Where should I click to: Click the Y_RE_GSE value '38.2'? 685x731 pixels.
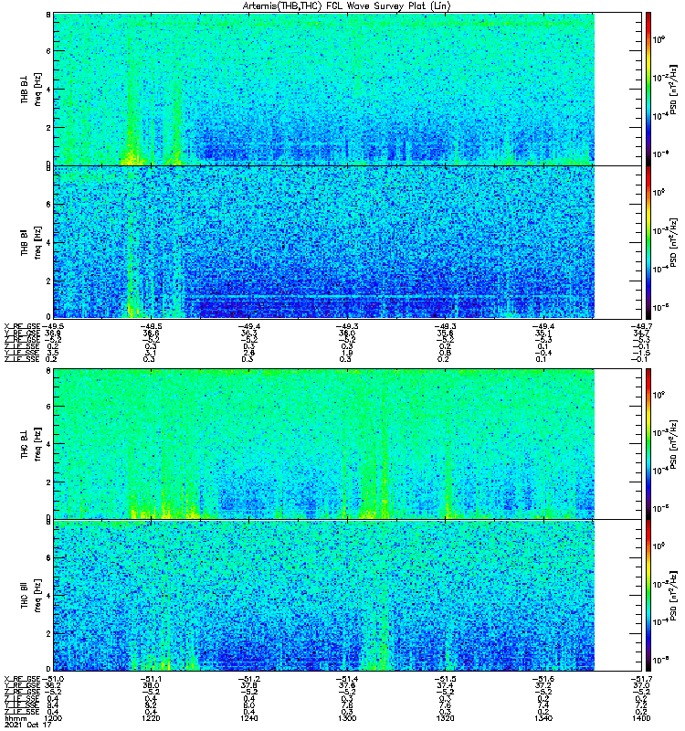(53, 685)
